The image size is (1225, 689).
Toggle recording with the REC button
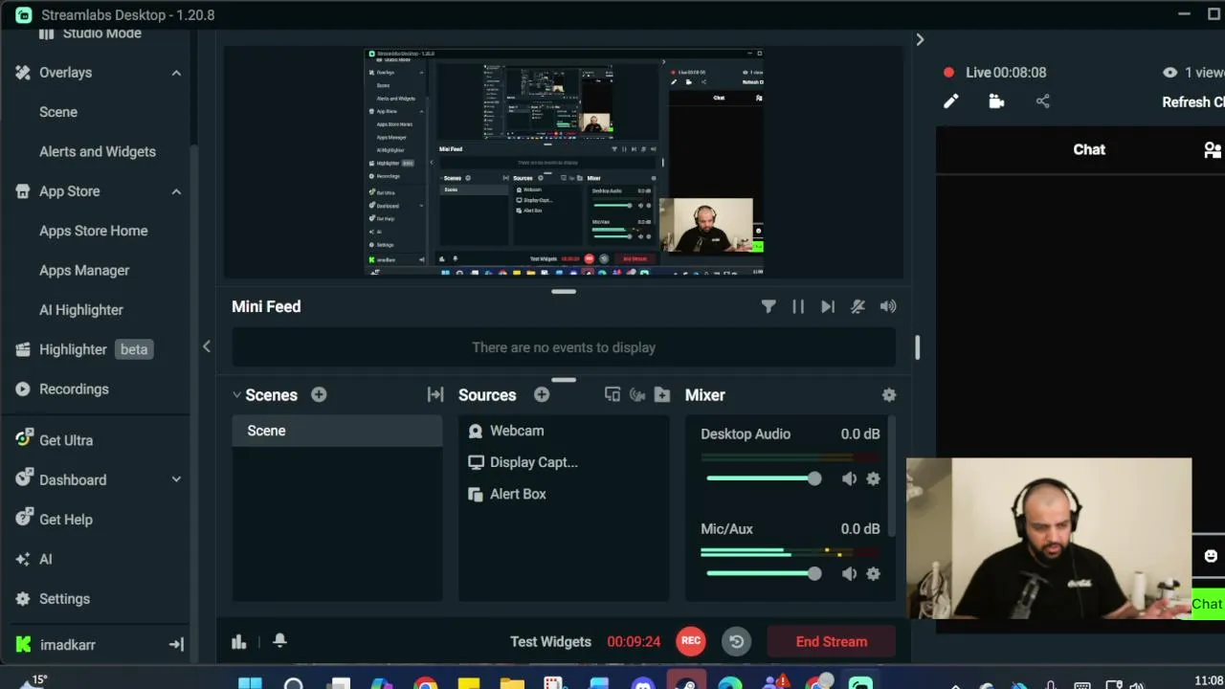(691, 641)
